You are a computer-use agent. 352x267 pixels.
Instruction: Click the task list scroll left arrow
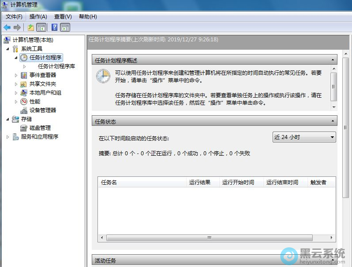pyautogui.click(x=102, y=238)
